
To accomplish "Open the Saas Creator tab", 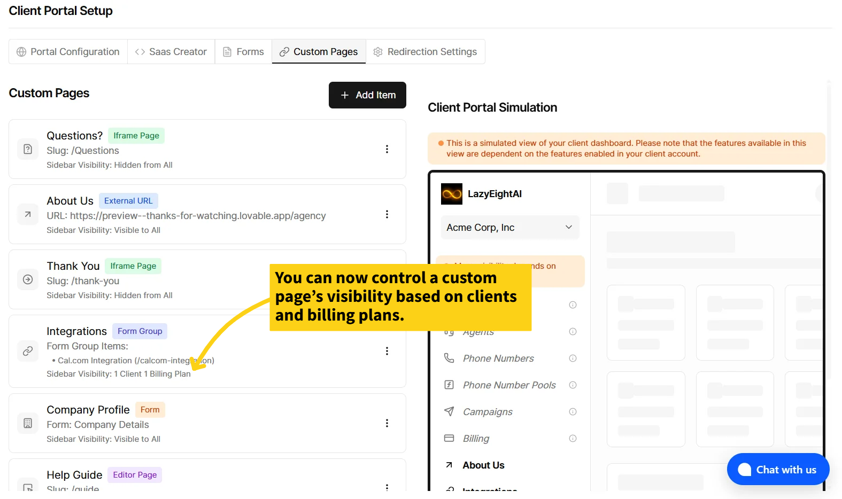I will pos(171,52).
